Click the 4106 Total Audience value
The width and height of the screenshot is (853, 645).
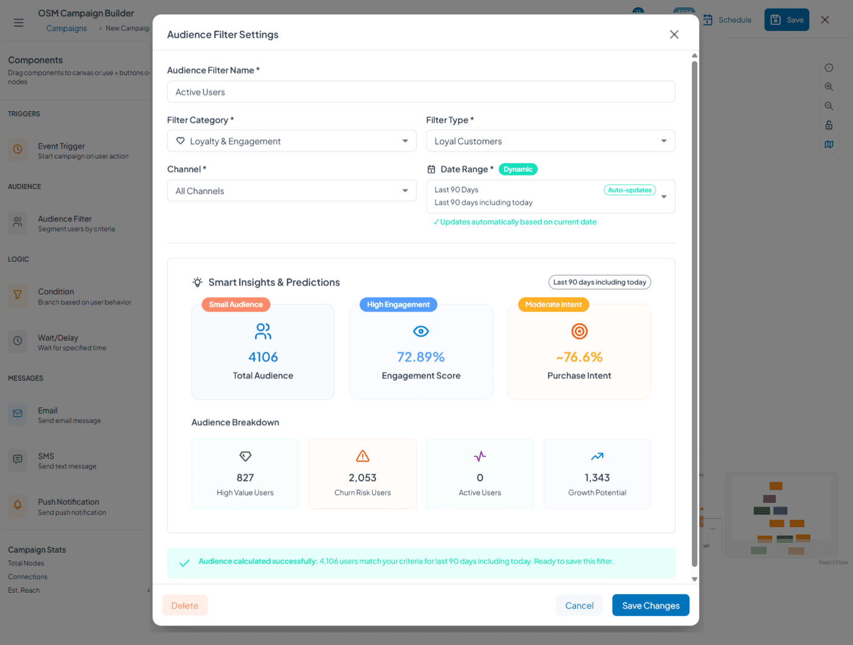click(x=263, y=357)
